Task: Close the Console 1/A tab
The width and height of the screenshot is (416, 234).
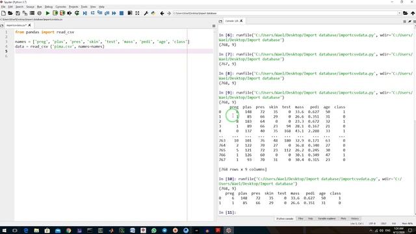Action: pyautogui.click(x=241, y=21)
